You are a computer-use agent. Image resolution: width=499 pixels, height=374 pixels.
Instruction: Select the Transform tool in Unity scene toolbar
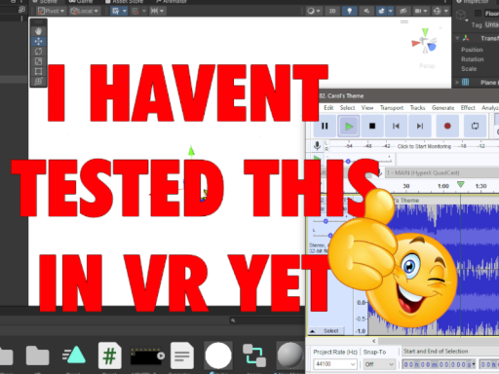point(38,81)
